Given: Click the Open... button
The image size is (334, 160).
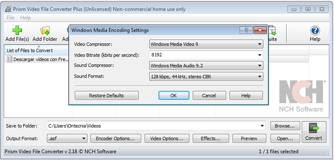Looking at the screenshot, I should pos(285,139).
